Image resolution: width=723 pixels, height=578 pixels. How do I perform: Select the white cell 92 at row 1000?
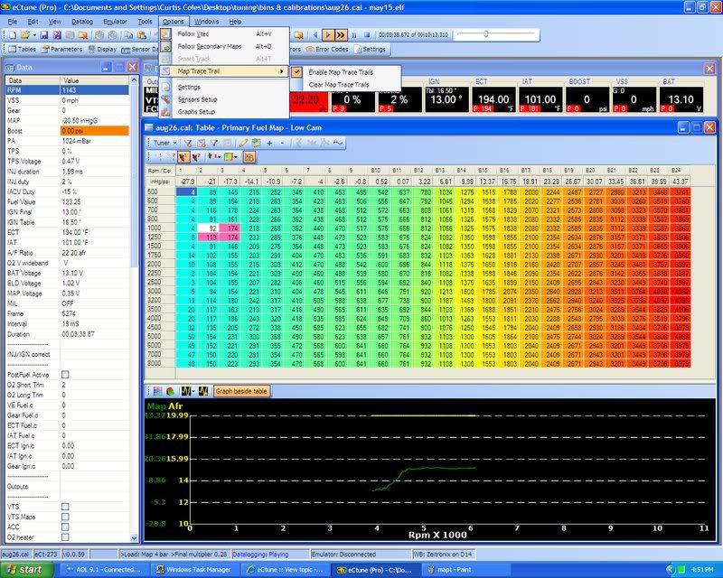[x=209, y=228]
